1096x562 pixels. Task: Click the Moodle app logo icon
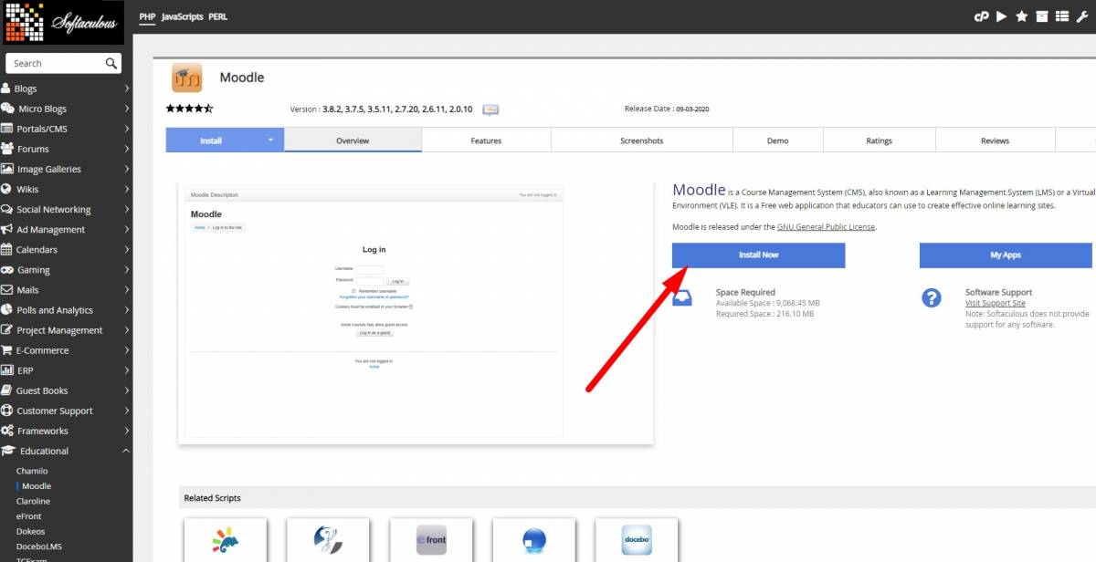[x=188, y=78]
